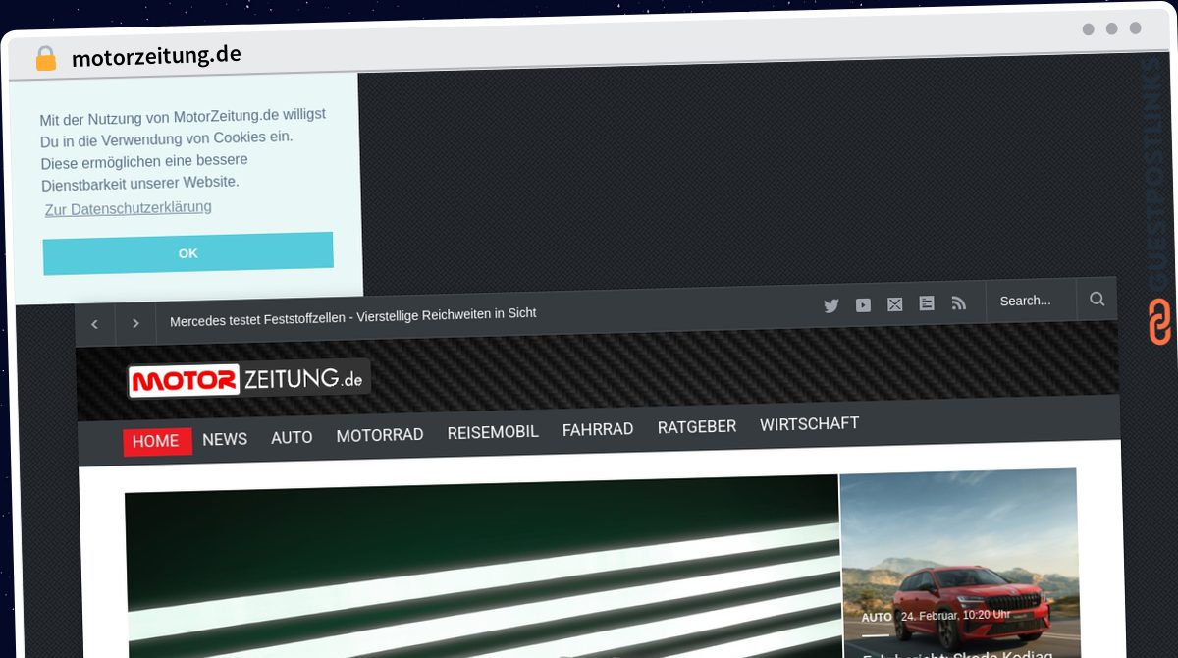Open the RSS feed icon
Screen dimensions: 1178x658
click(959, 303)
